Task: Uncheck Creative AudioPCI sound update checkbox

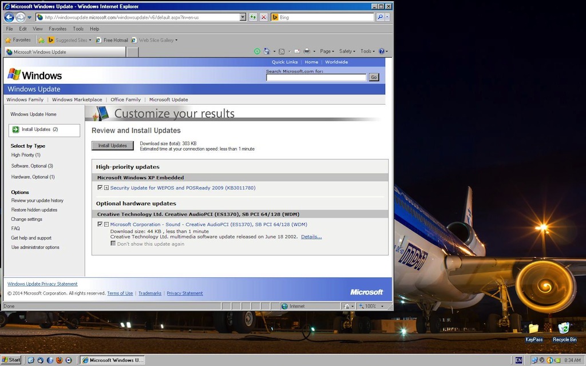Action: [x=100, y=224]
